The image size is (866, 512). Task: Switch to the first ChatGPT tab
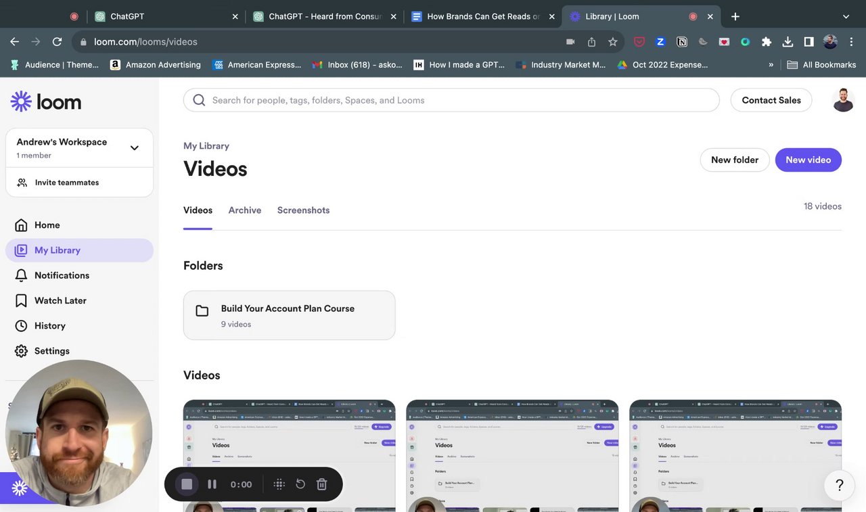pyautogui.click(x=167, y=16)
